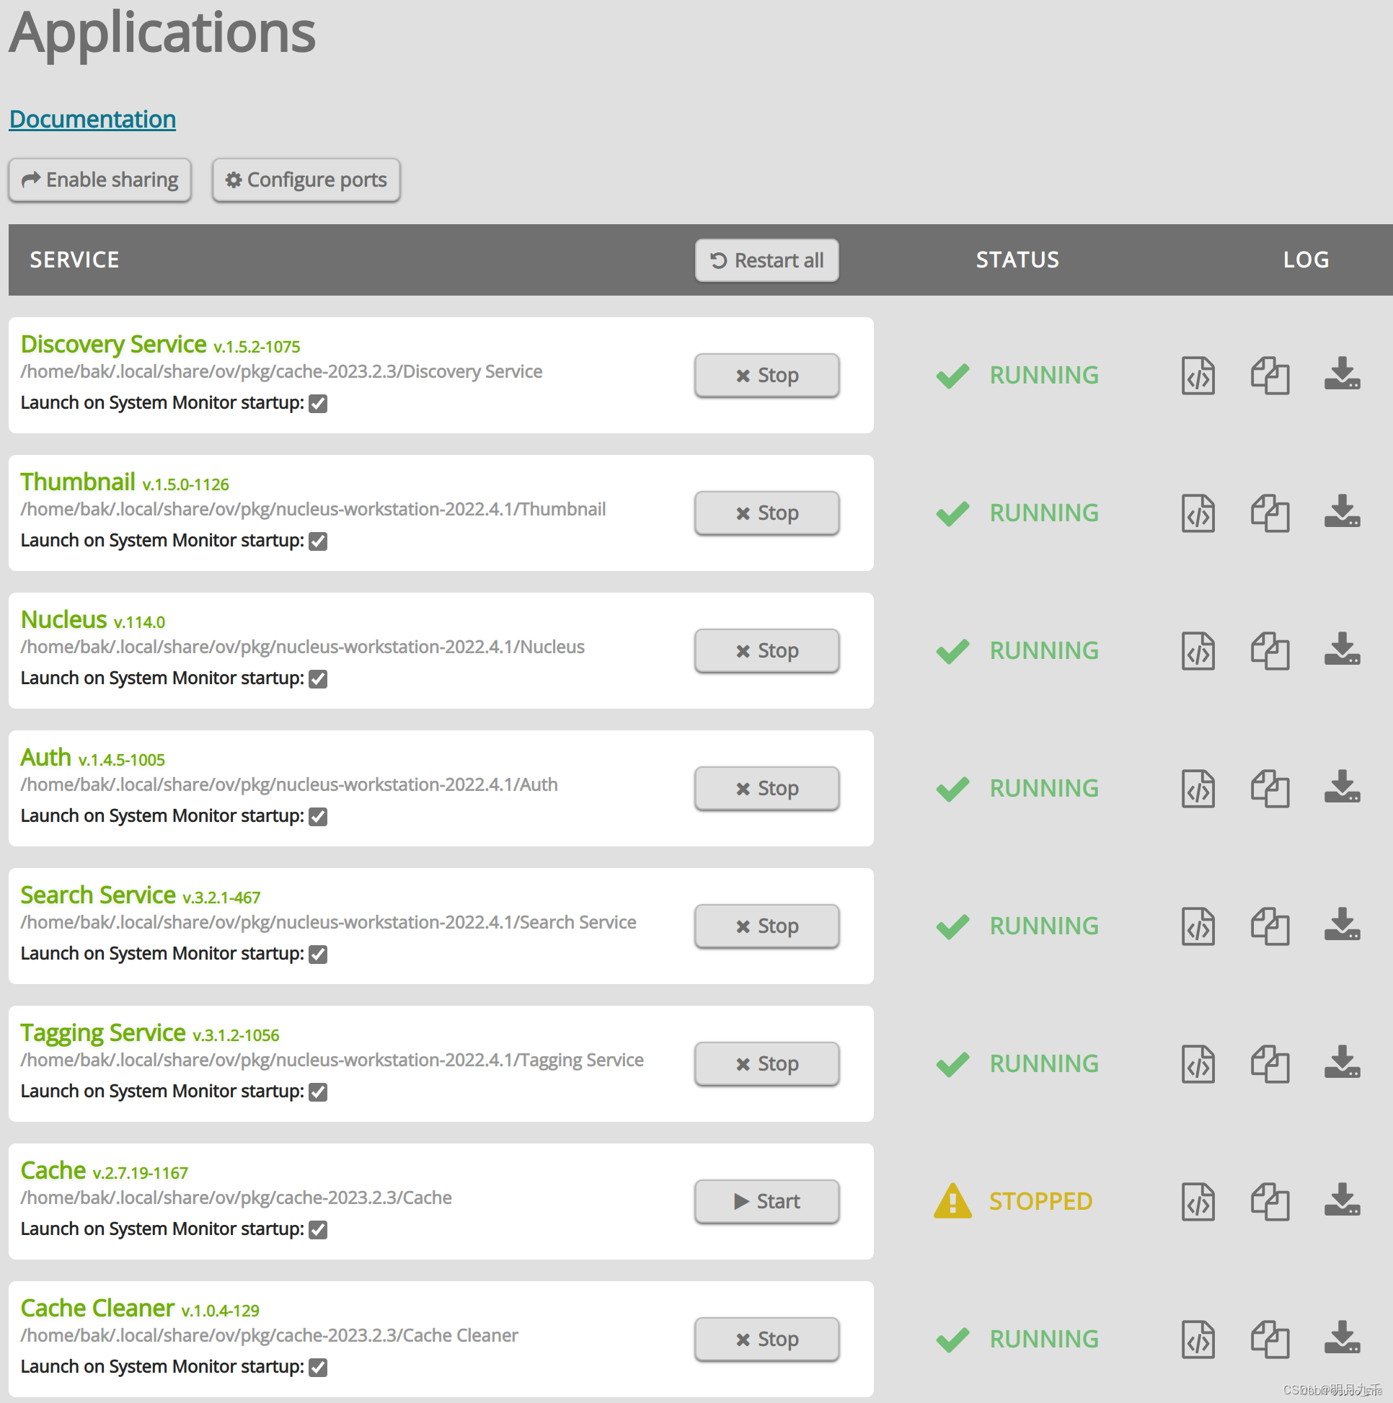Screen dimensions: 1393x1403
Task: Download the Nucleus service log
Action: 1341,649
